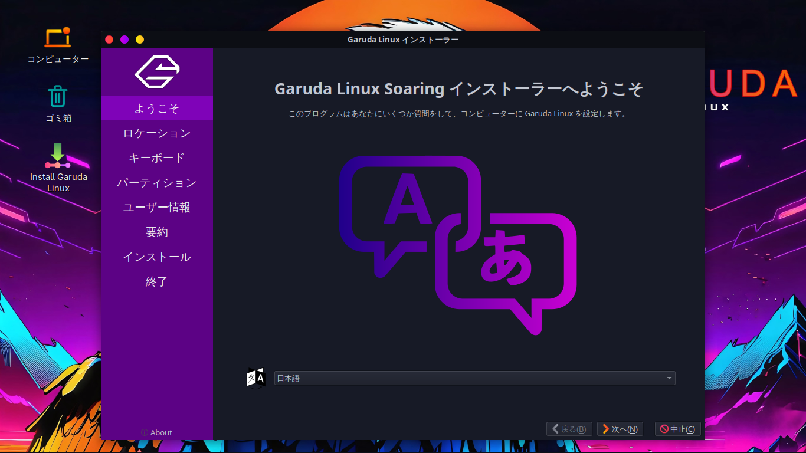
Task: Select the パーティション step in the sidebar
Action: (157, 182)
